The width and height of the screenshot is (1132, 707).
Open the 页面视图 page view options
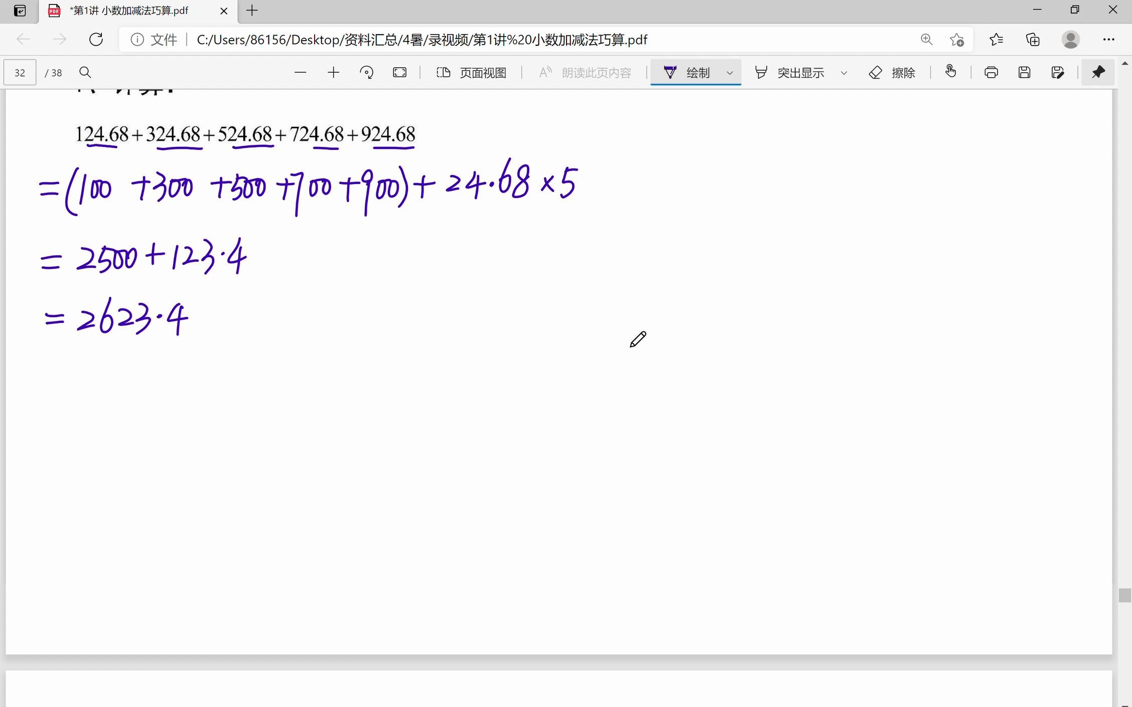471,73
